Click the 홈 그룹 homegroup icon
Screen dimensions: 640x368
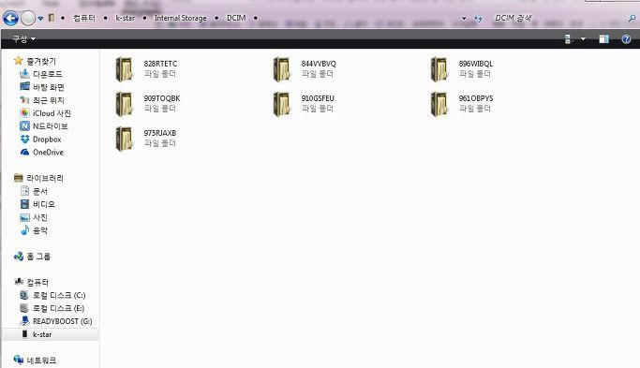click(19, 257)
